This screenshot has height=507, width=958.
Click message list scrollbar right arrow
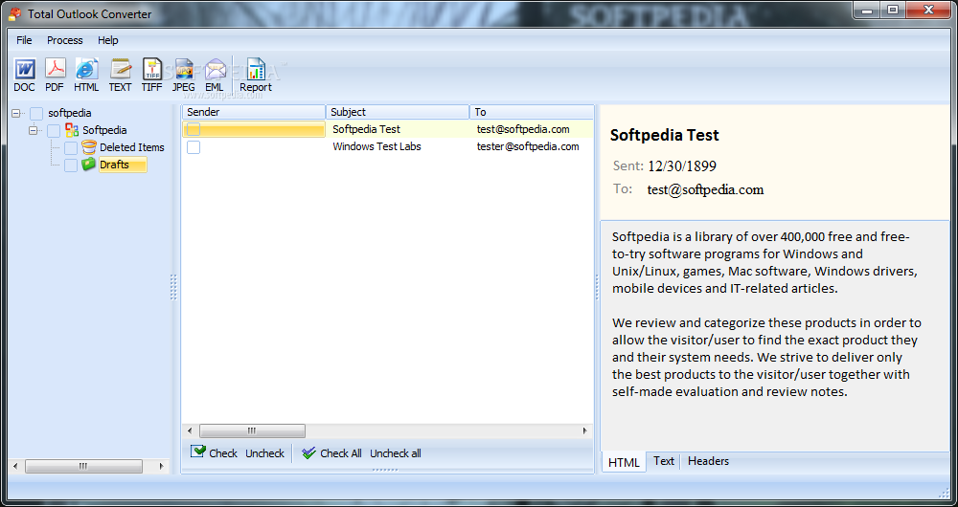coord(585,430)
